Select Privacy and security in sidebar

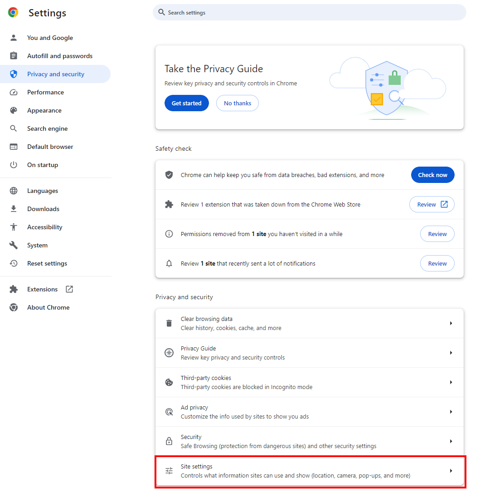pos(55,74)
